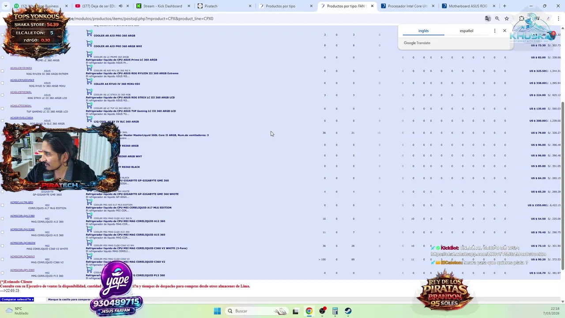Tick checkbox for CORELIQUID A17 MLG EDITION
Screen dimensions: 565x318
coord(2,205)
